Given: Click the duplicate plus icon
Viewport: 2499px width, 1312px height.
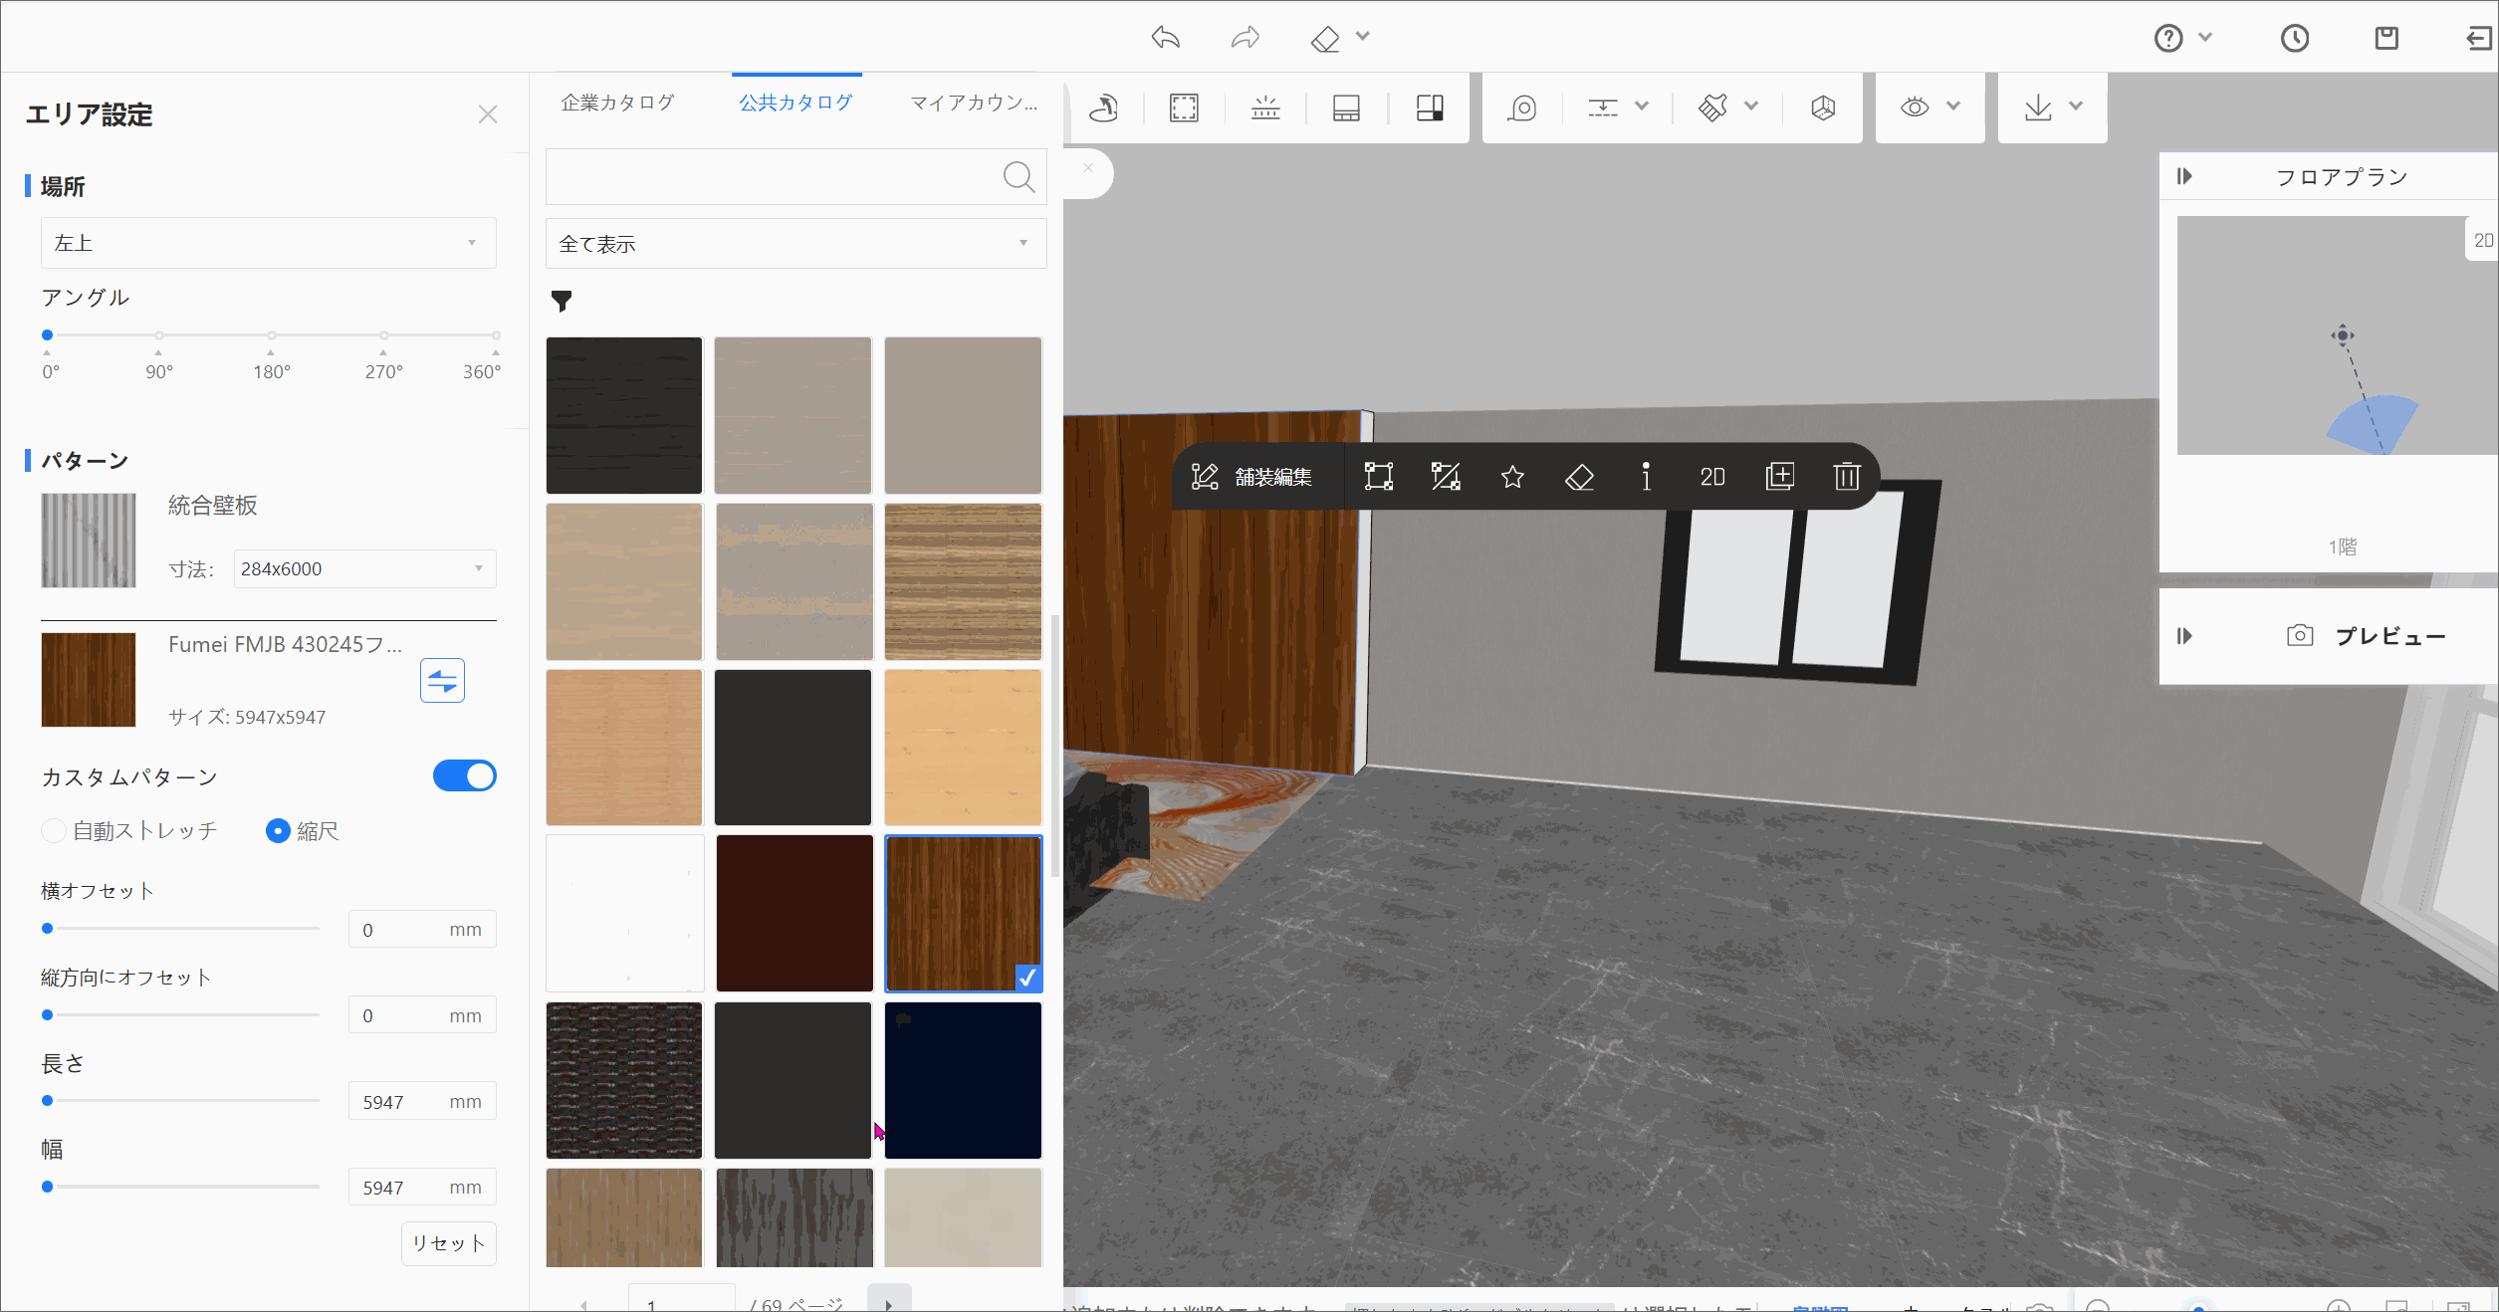Looking at the screenshot, I should [1780, 477].
